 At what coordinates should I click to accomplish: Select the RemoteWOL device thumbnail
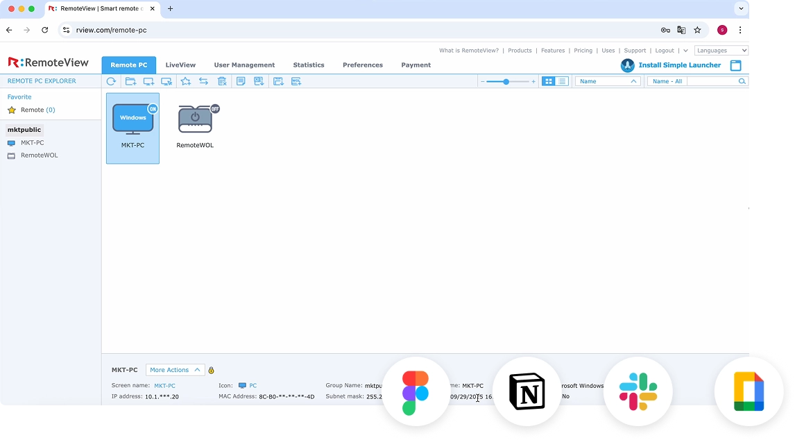click(195, 125)
